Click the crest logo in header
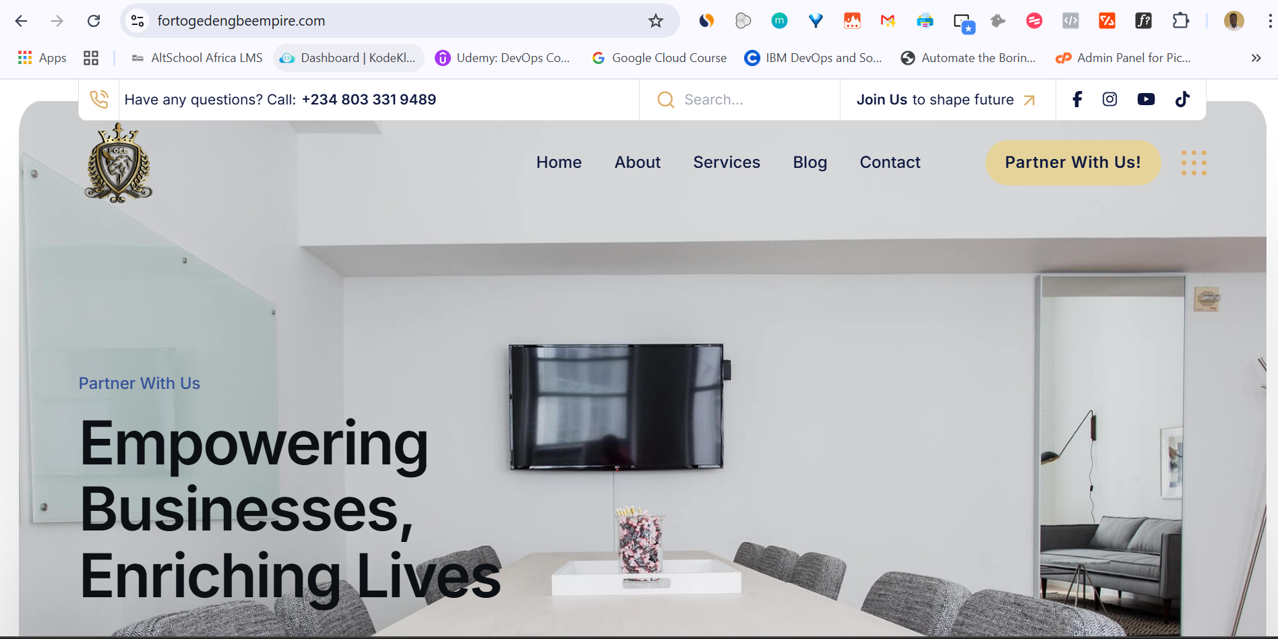This screenshot has width=1278, height=639. pyautogui.click(x=119, y=163)
